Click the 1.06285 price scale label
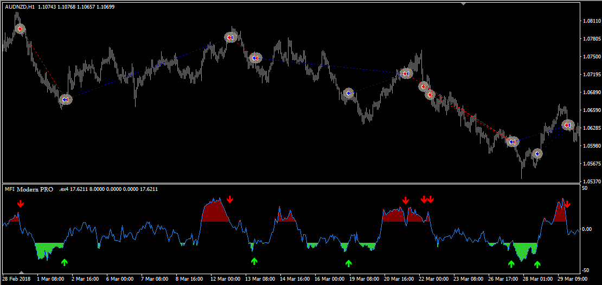This screenshot has width=602, height=285. (x=592, y=128)
